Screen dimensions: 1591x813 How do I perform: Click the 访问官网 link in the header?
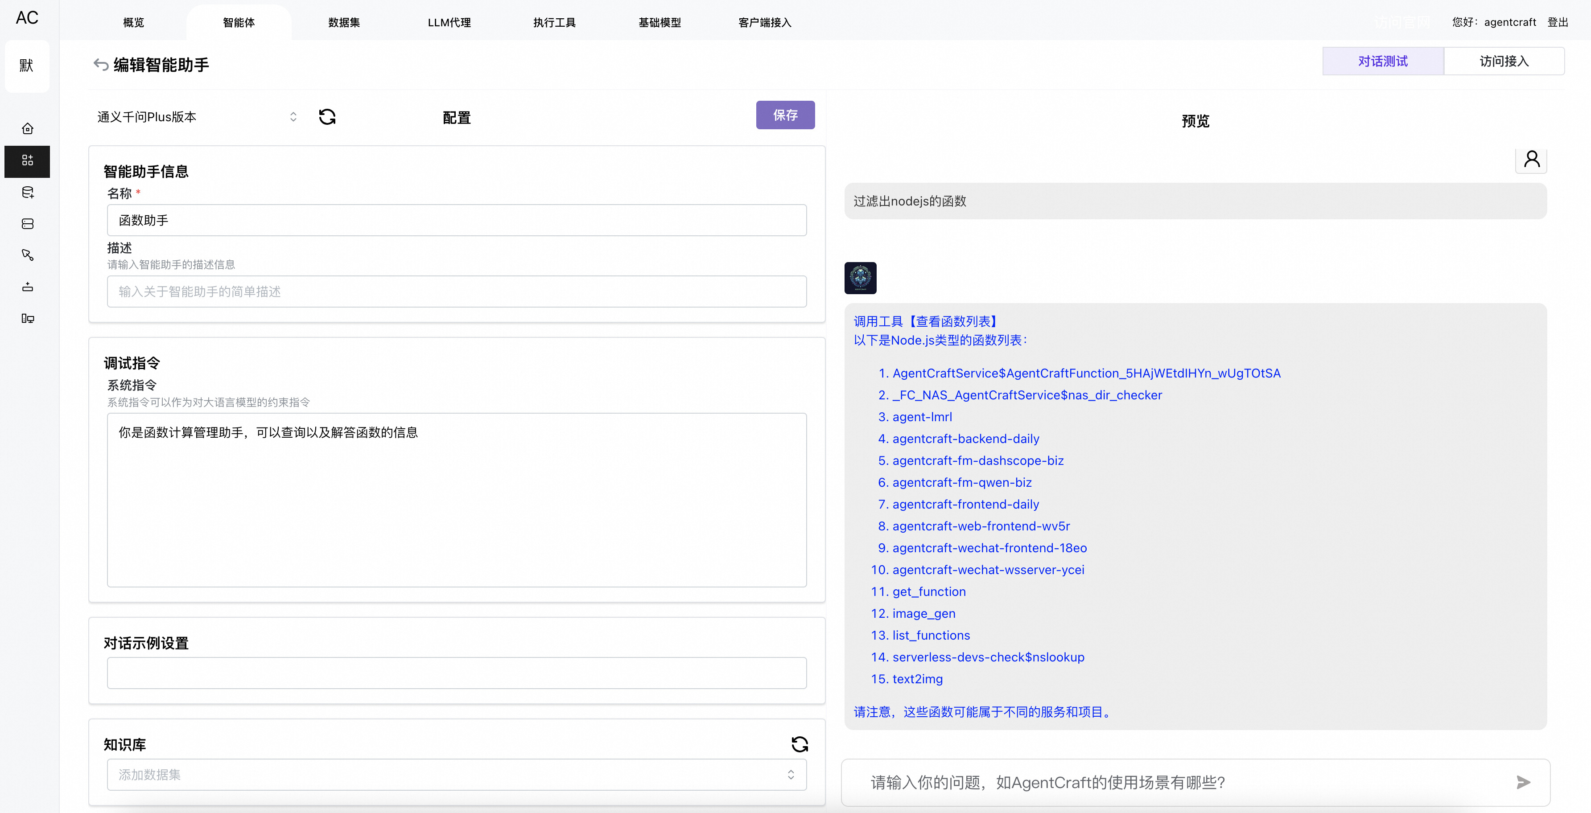click(1402, 22)
